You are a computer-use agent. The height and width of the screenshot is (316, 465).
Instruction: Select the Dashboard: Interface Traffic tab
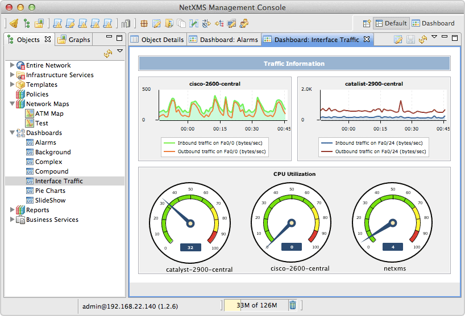[x=317, y=40]
